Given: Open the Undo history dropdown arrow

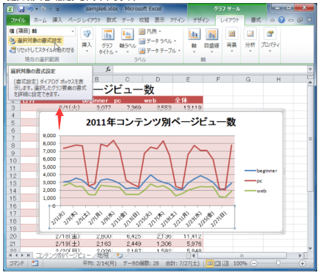Looking at the screenshot, I should [37, 9].
